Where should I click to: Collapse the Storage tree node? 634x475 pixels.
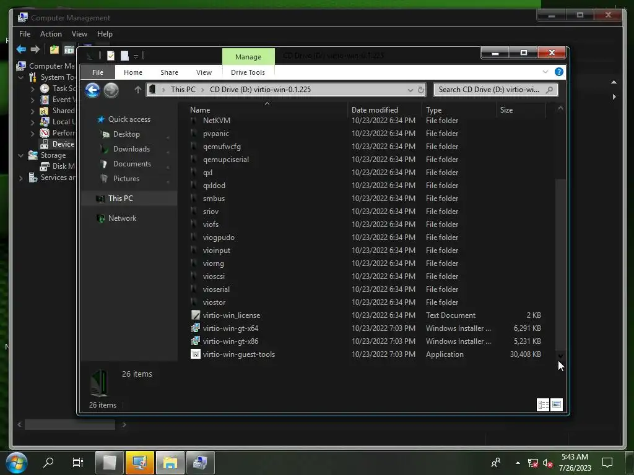coord(20,155)
